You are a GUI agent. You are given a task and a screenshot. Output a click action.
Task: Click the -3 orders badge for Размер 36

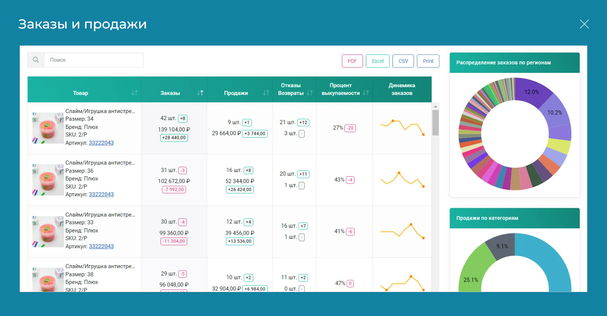pos(183,170)
